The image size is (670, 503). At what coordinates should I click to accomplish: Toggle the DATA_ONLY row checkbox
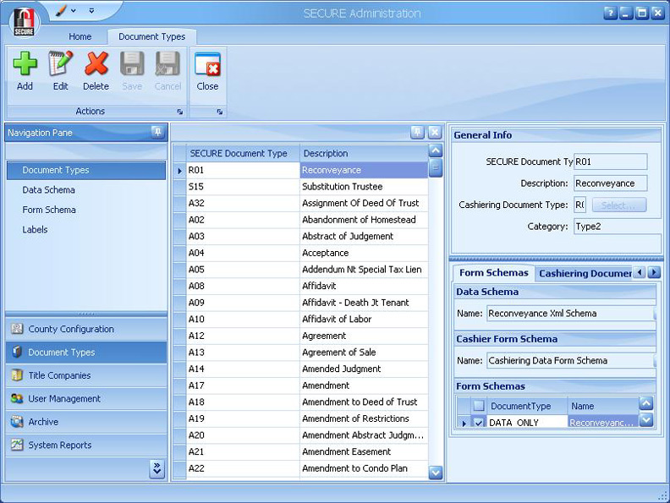pyautogui.click(x=479, y=423)
